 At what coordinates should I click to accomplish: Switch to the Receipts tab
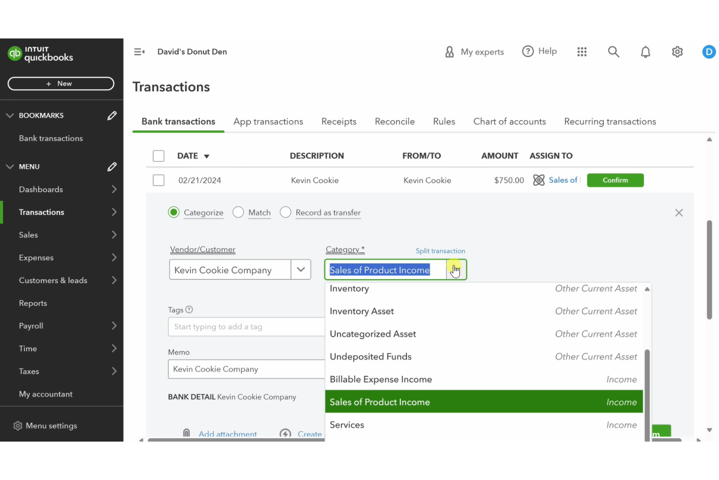pos(339,122)
